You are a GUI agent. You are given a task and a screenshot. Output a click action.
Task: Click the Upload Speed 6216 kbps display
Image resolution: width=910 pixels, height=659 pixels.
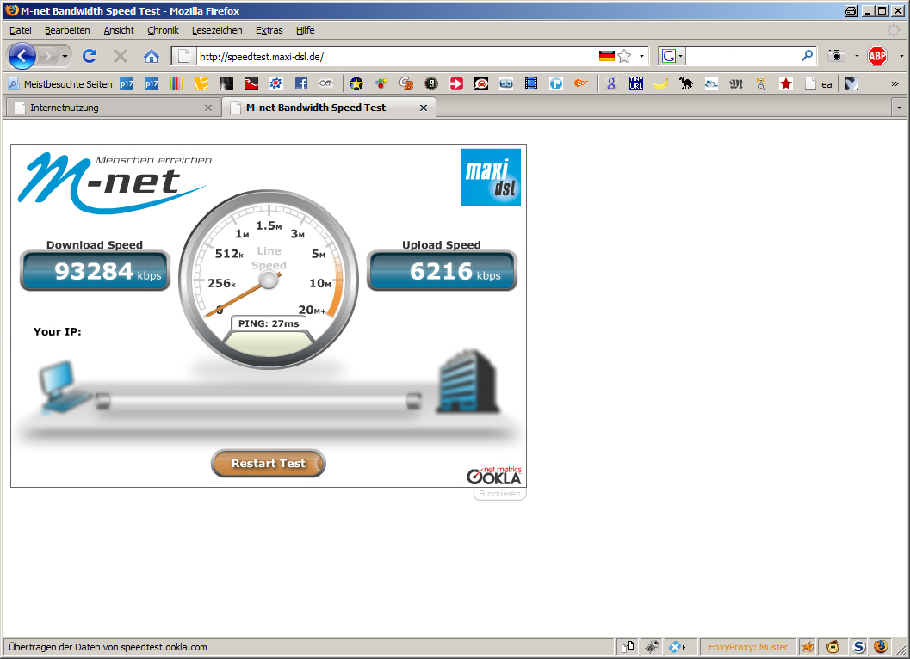[442, 271]
